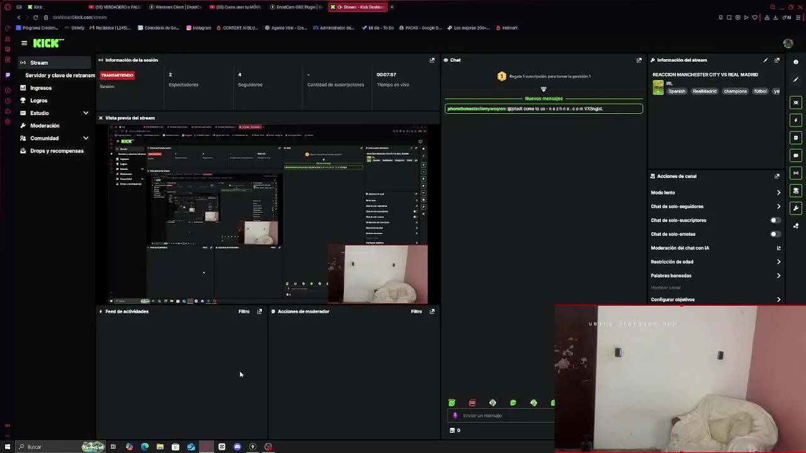The width and height of the screenshot is (806, 453).
Task: Select Stream in the sidebar
Action: 54,63
